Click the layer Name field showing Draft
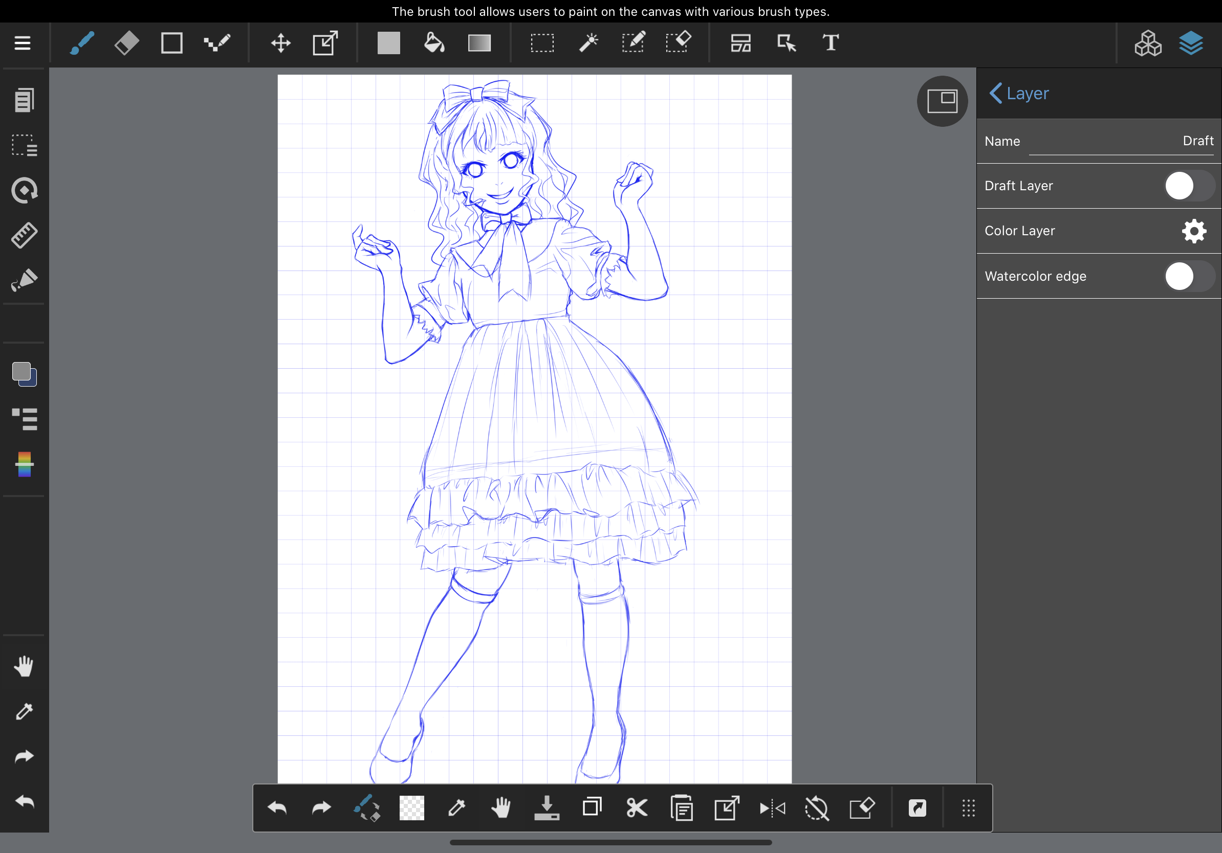The height and width of the screenshot is (853, 1222). coord(1121,141)
